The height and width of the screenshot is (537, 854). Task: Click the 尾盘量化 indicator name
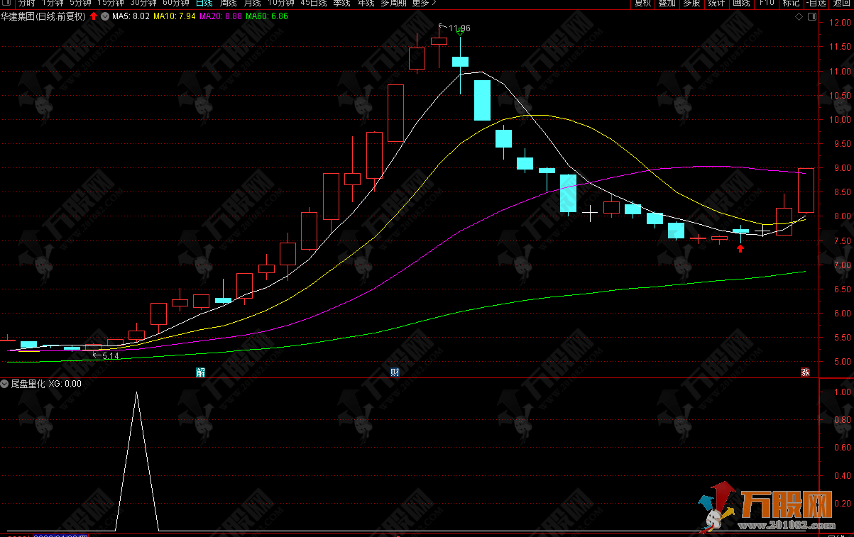coord(28,384)
